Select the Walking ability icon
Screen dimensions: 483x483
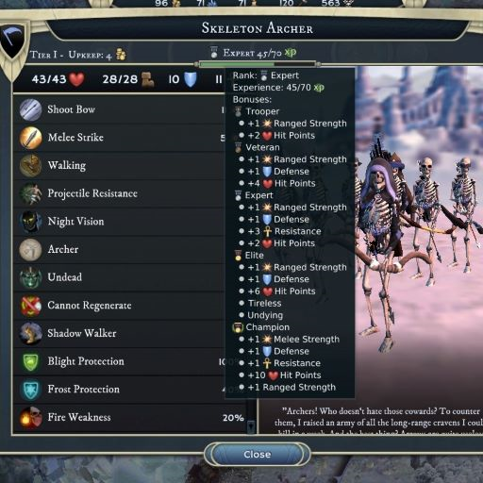point(30,165)
